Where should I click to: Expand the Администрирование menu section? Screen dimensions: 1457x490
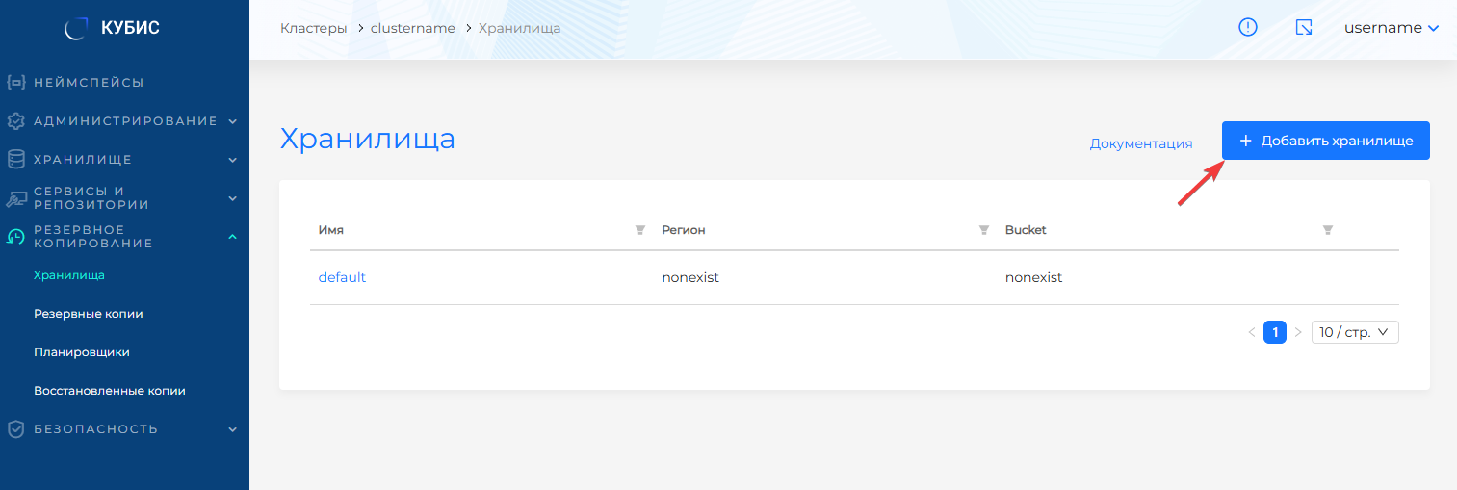232,121
